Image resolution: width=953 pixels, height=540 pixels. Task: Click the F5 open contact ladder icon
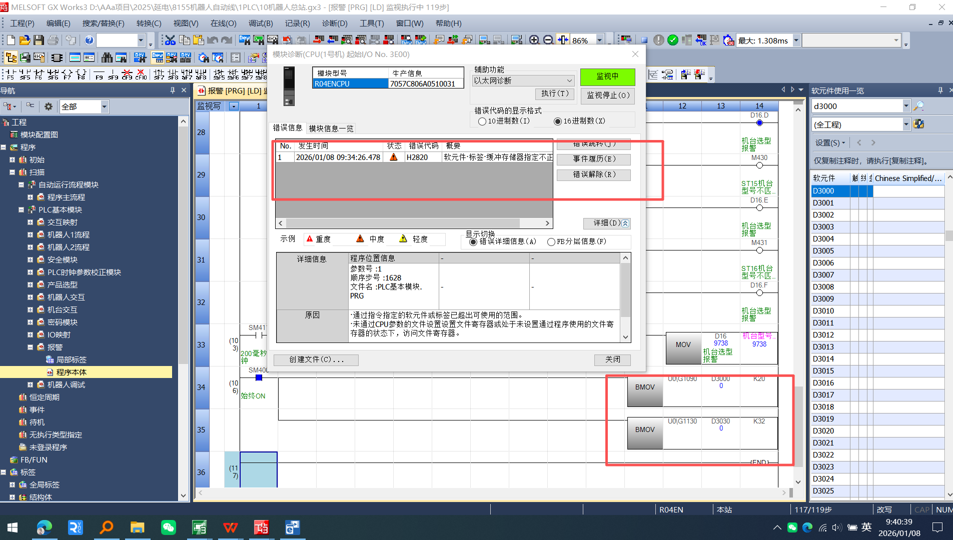point(10,74)
